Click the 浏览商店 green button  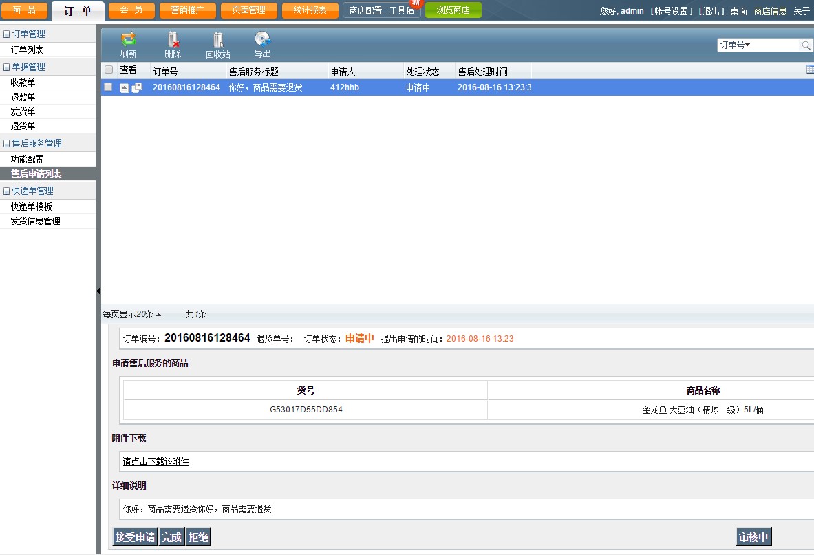coord(453,10)
